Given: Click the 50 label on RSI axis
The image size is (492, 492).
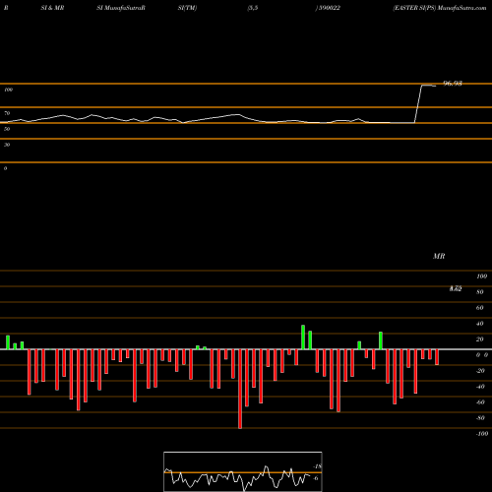Looking at the screenshot, I should click(x=7, y=129).
